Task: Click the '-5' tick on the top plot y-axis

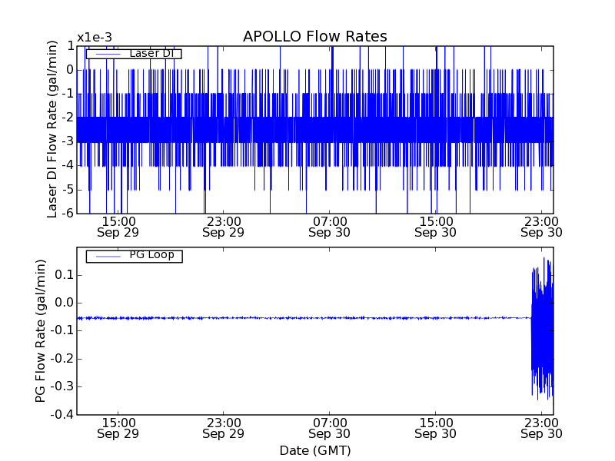Action: (x=68, y=190)
